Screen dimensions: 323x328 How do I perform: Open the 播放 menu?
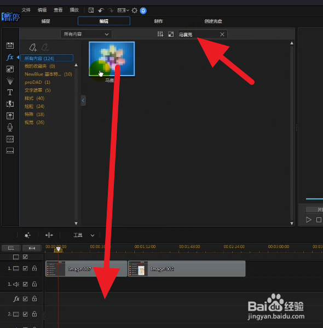click(x=74, y=10)
